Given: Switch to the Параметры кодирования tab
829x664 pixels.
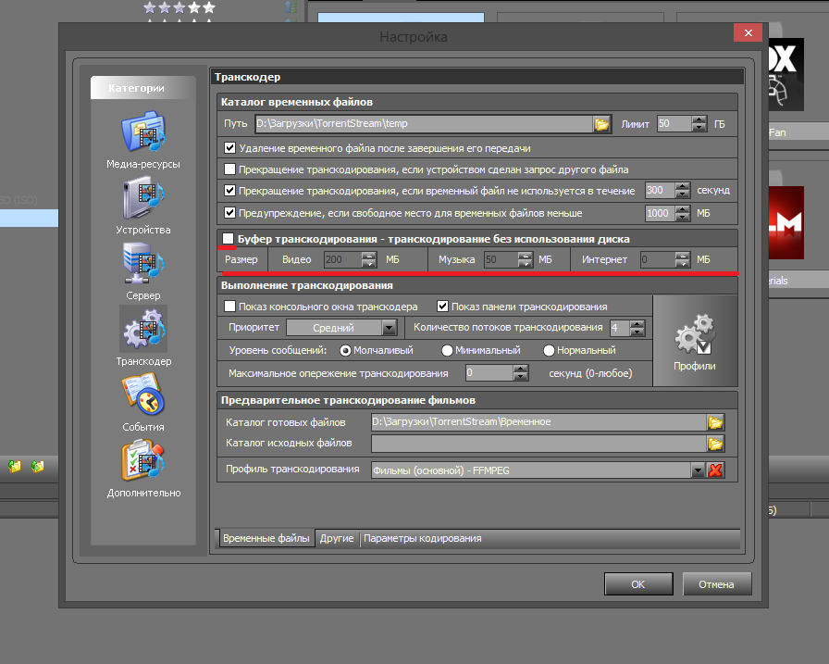Looking at the screenshot, I should pyautogui.click(x=421, y=539).
